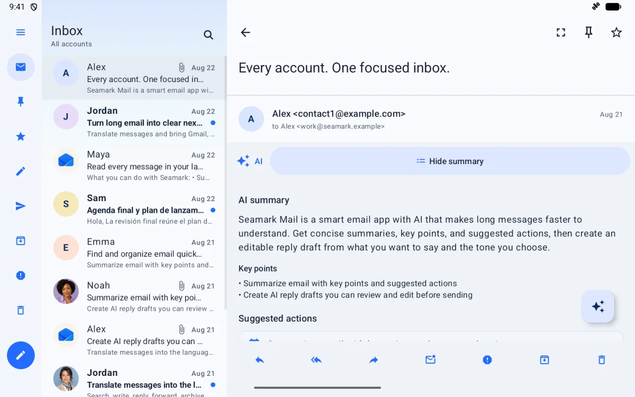Open the Pinned folder in sidebar
Viewport: 635px width, 397px height.
tap(21, 102)
